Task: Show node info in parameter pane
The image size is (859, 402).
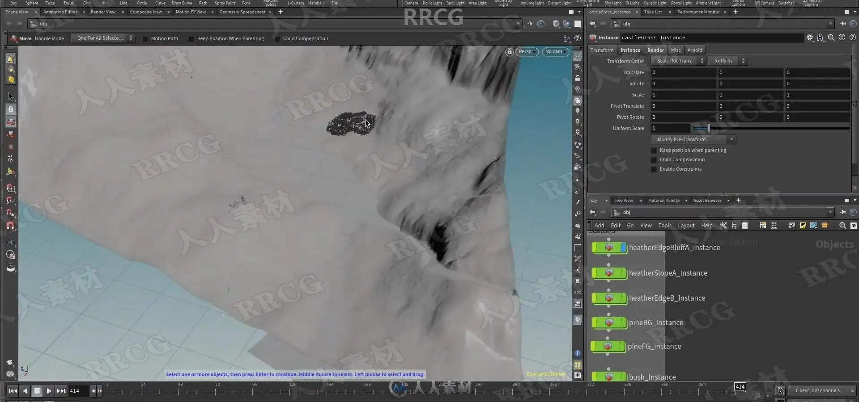Action: click(x=842, y=38)
